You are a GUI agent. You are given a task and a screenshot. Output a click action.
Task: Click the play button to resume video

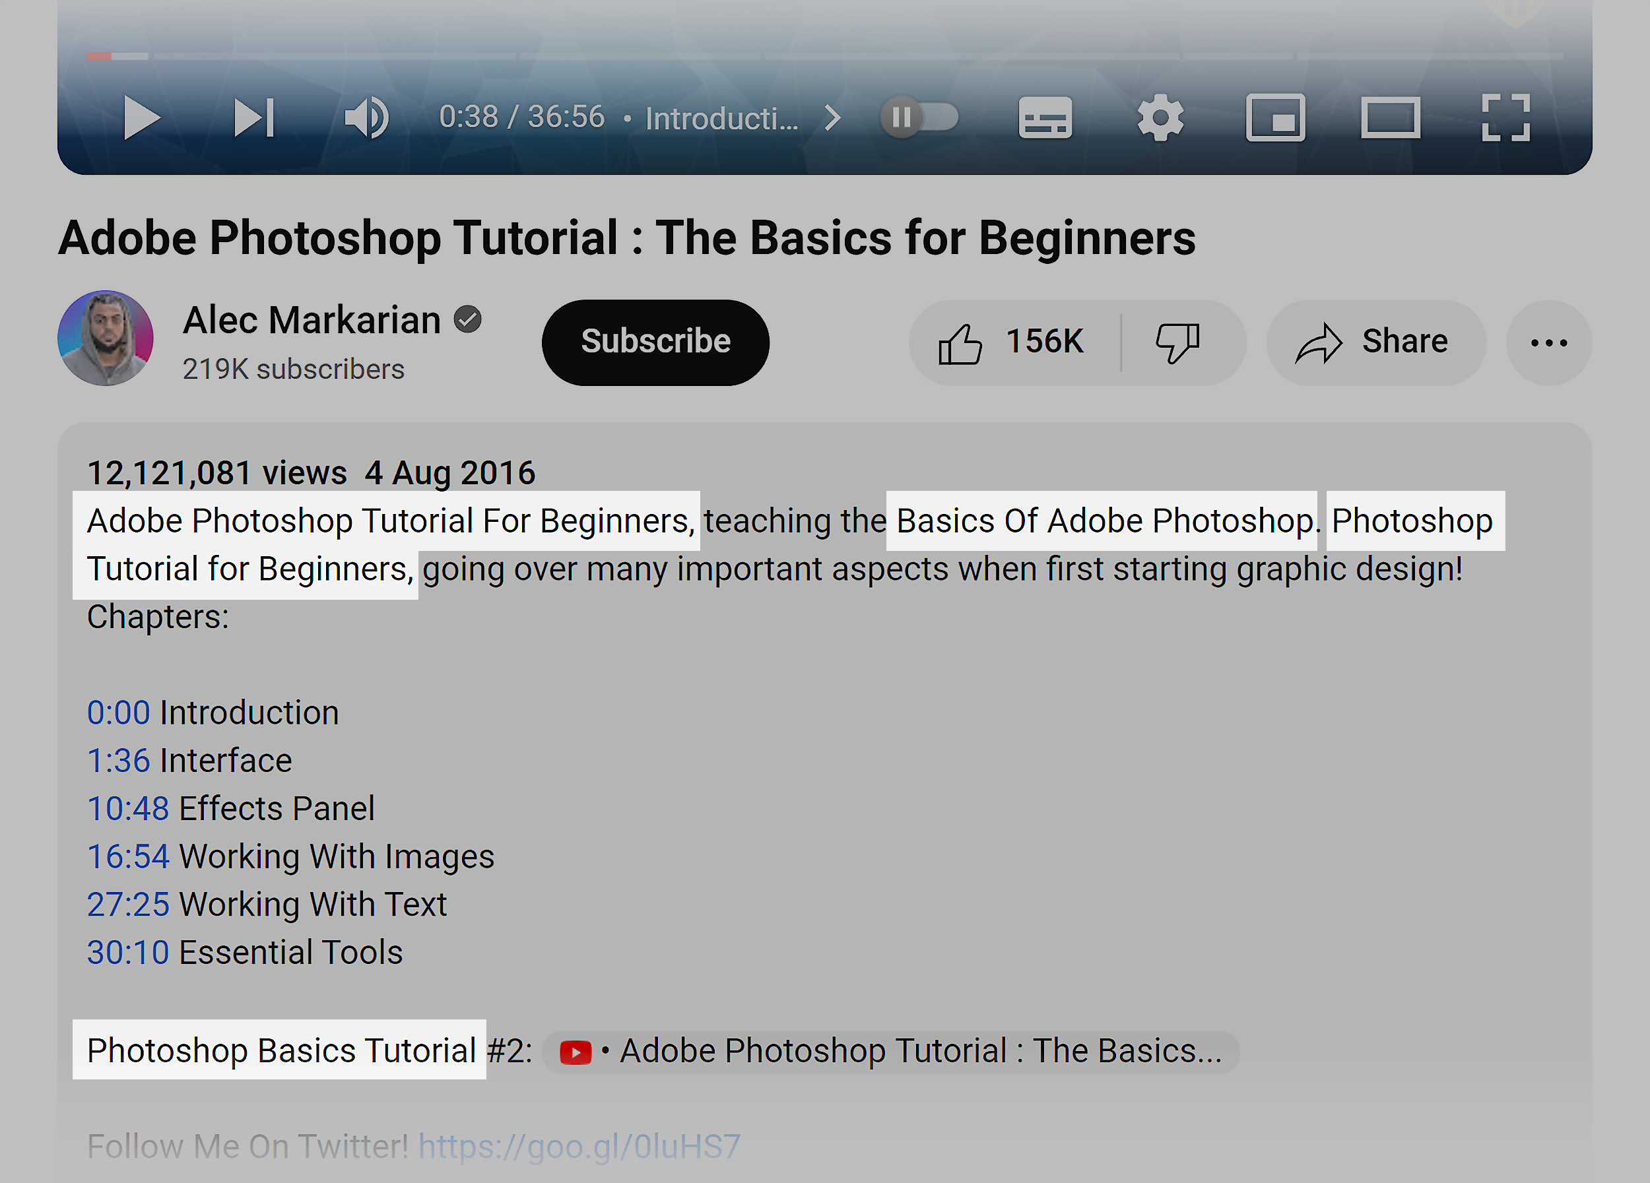137,118
